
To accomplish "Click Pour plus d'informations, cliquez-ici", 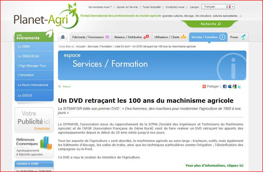I will pos(214,166).
